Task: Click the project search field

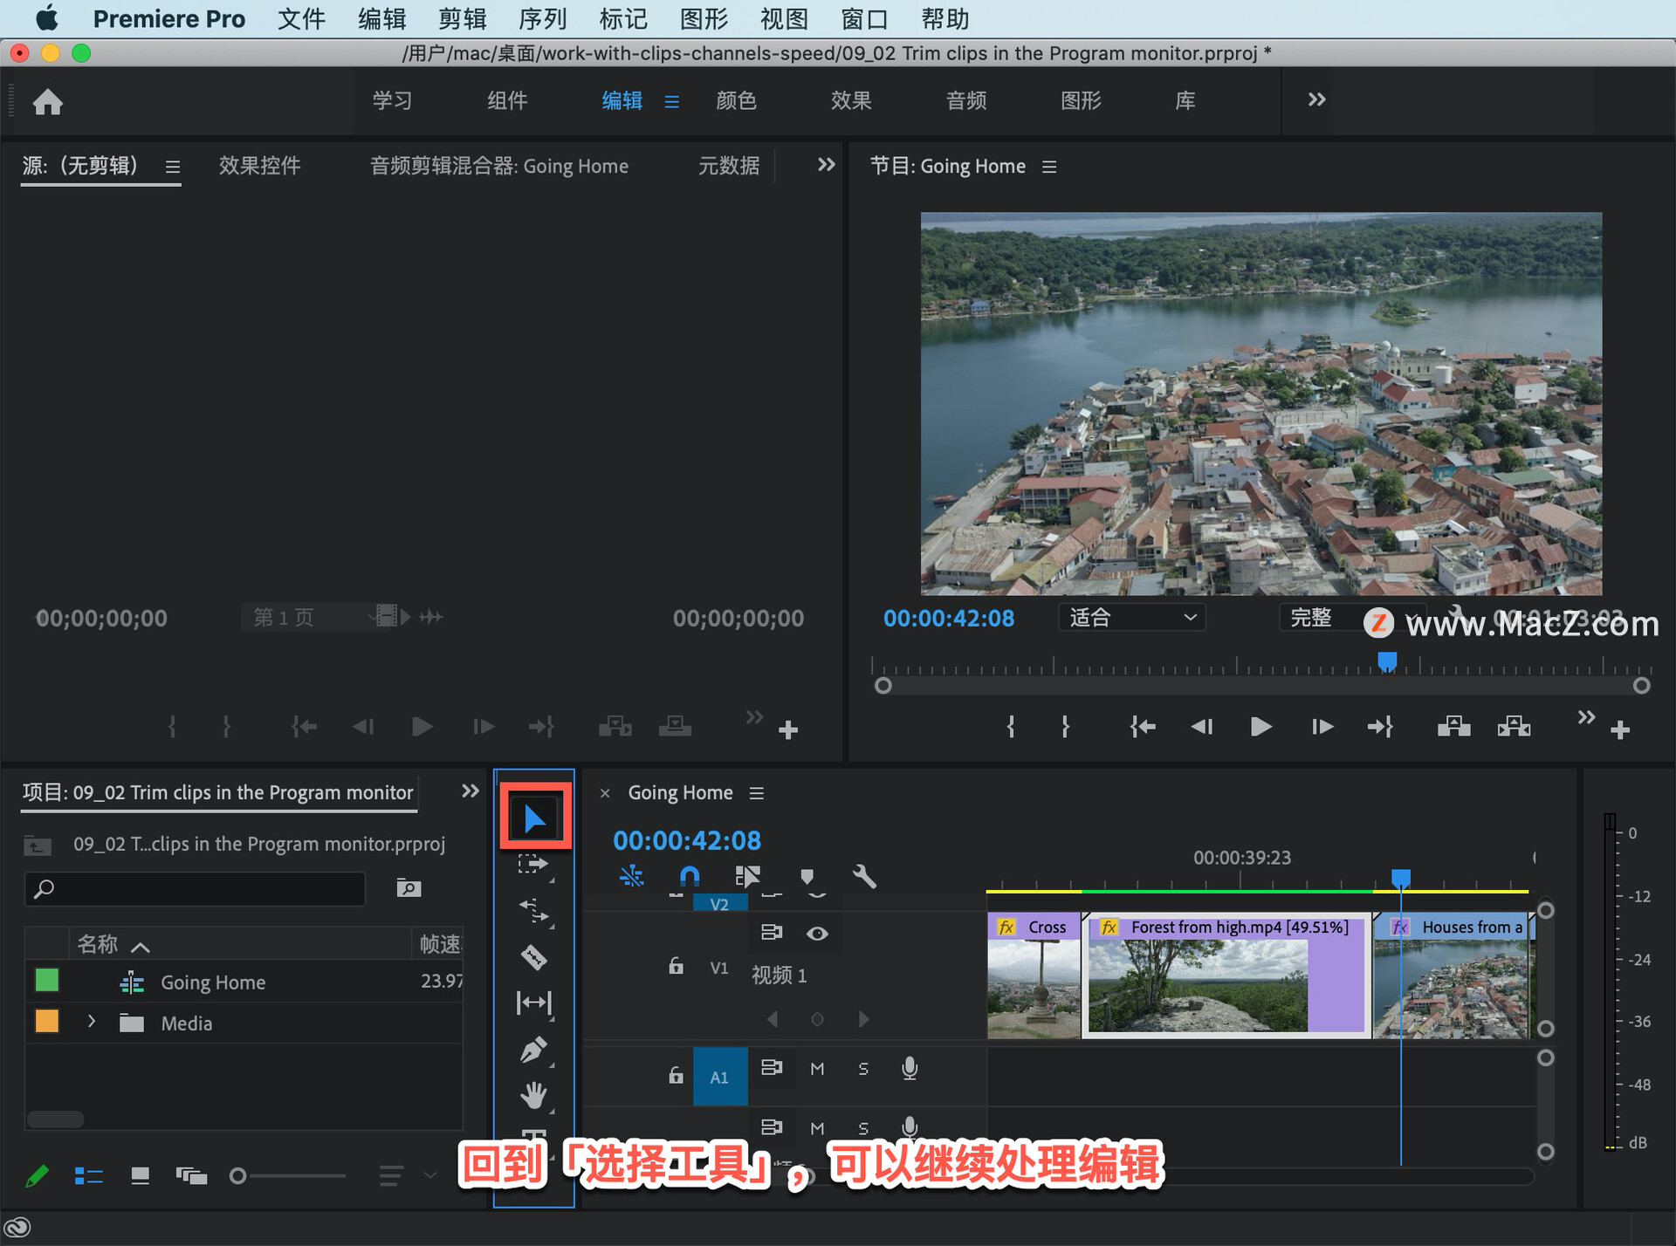Action: pyautogui.click(x=195, y=888)
